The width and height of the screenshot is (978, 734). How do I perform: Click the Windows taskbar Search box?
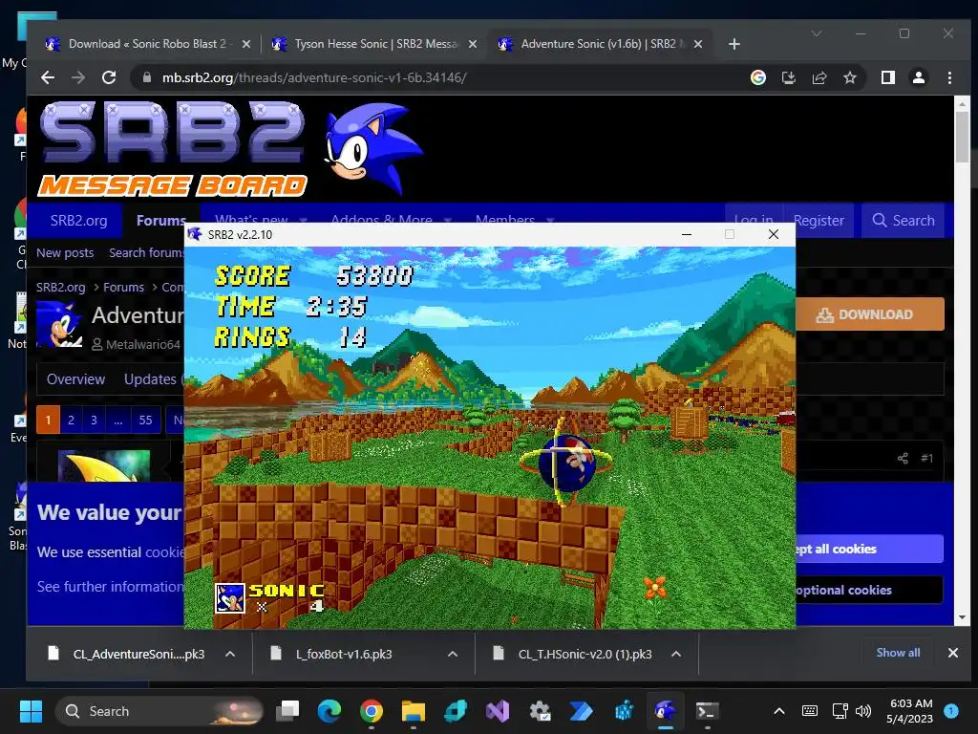(159, 711)
